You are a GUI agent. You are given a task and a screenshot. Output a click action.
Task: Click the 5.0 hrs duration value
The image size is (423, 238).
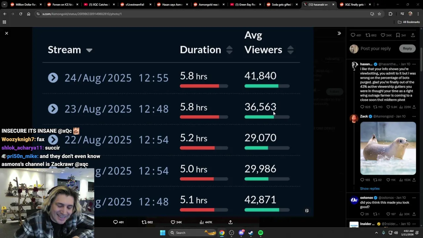[x=194, y=169]
